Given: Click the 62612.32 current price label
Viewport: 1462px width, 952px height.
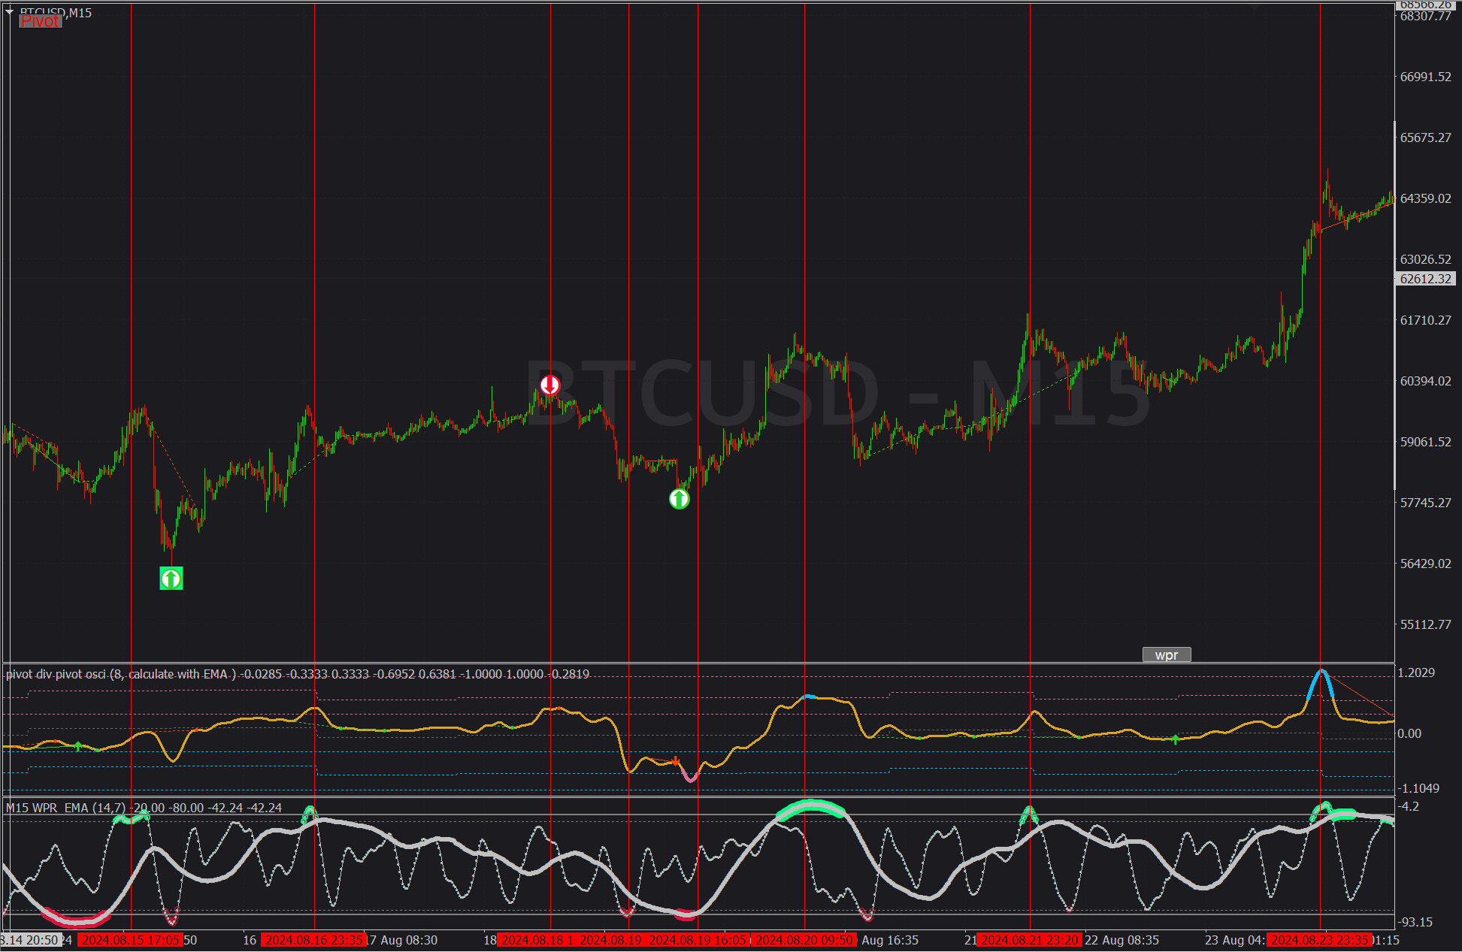Looking at the screenshot, I should click(x=1425, y=279).
